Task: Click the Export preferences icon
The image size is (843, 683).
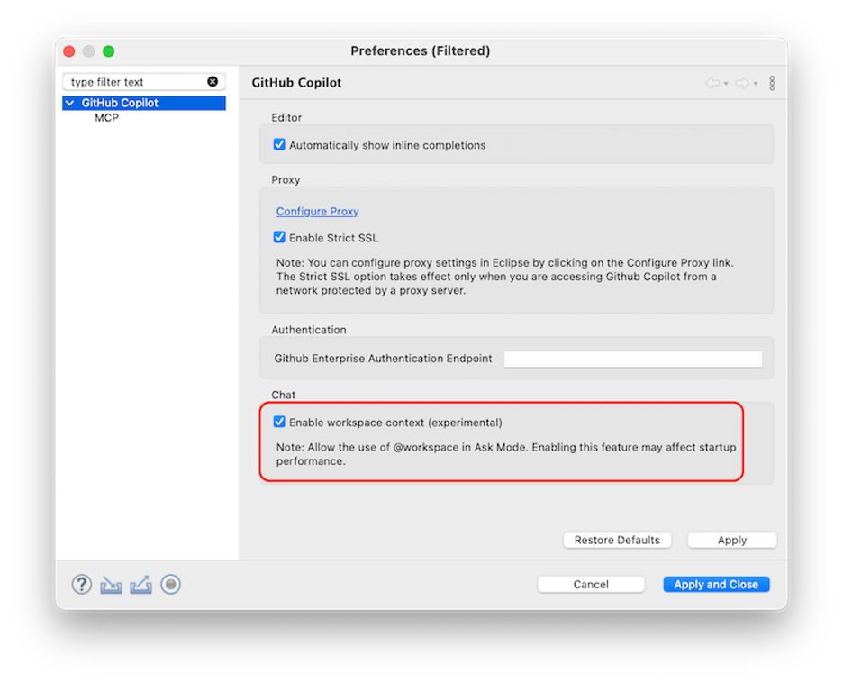Action: click(x=140, y=585)
